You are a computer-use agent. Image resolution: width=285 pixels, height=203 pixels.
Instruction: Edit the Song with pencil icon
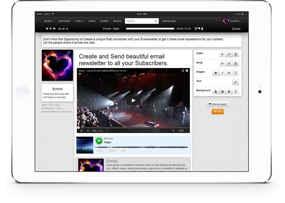(229, 63)
